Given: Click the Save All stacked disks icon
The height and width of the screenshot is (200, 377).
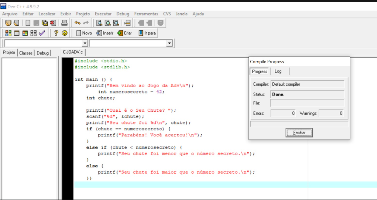Looking at the screenshot, I should pos(45,23).
